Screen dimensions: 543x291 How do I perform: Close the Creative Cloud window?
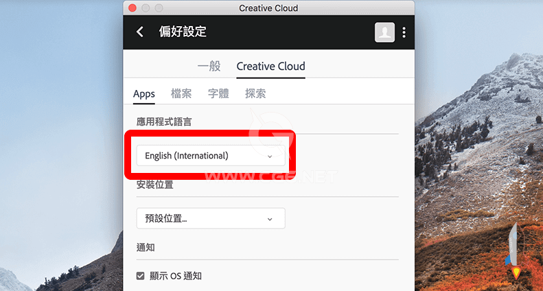pos(132,8)
